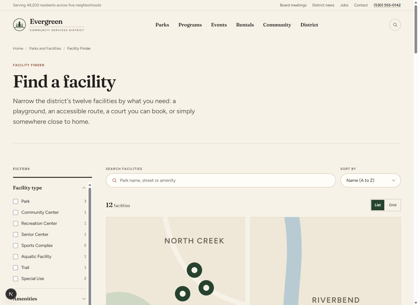418x305 pixels.
Task: Open the Community menu
Action: (x=277, y=25)
